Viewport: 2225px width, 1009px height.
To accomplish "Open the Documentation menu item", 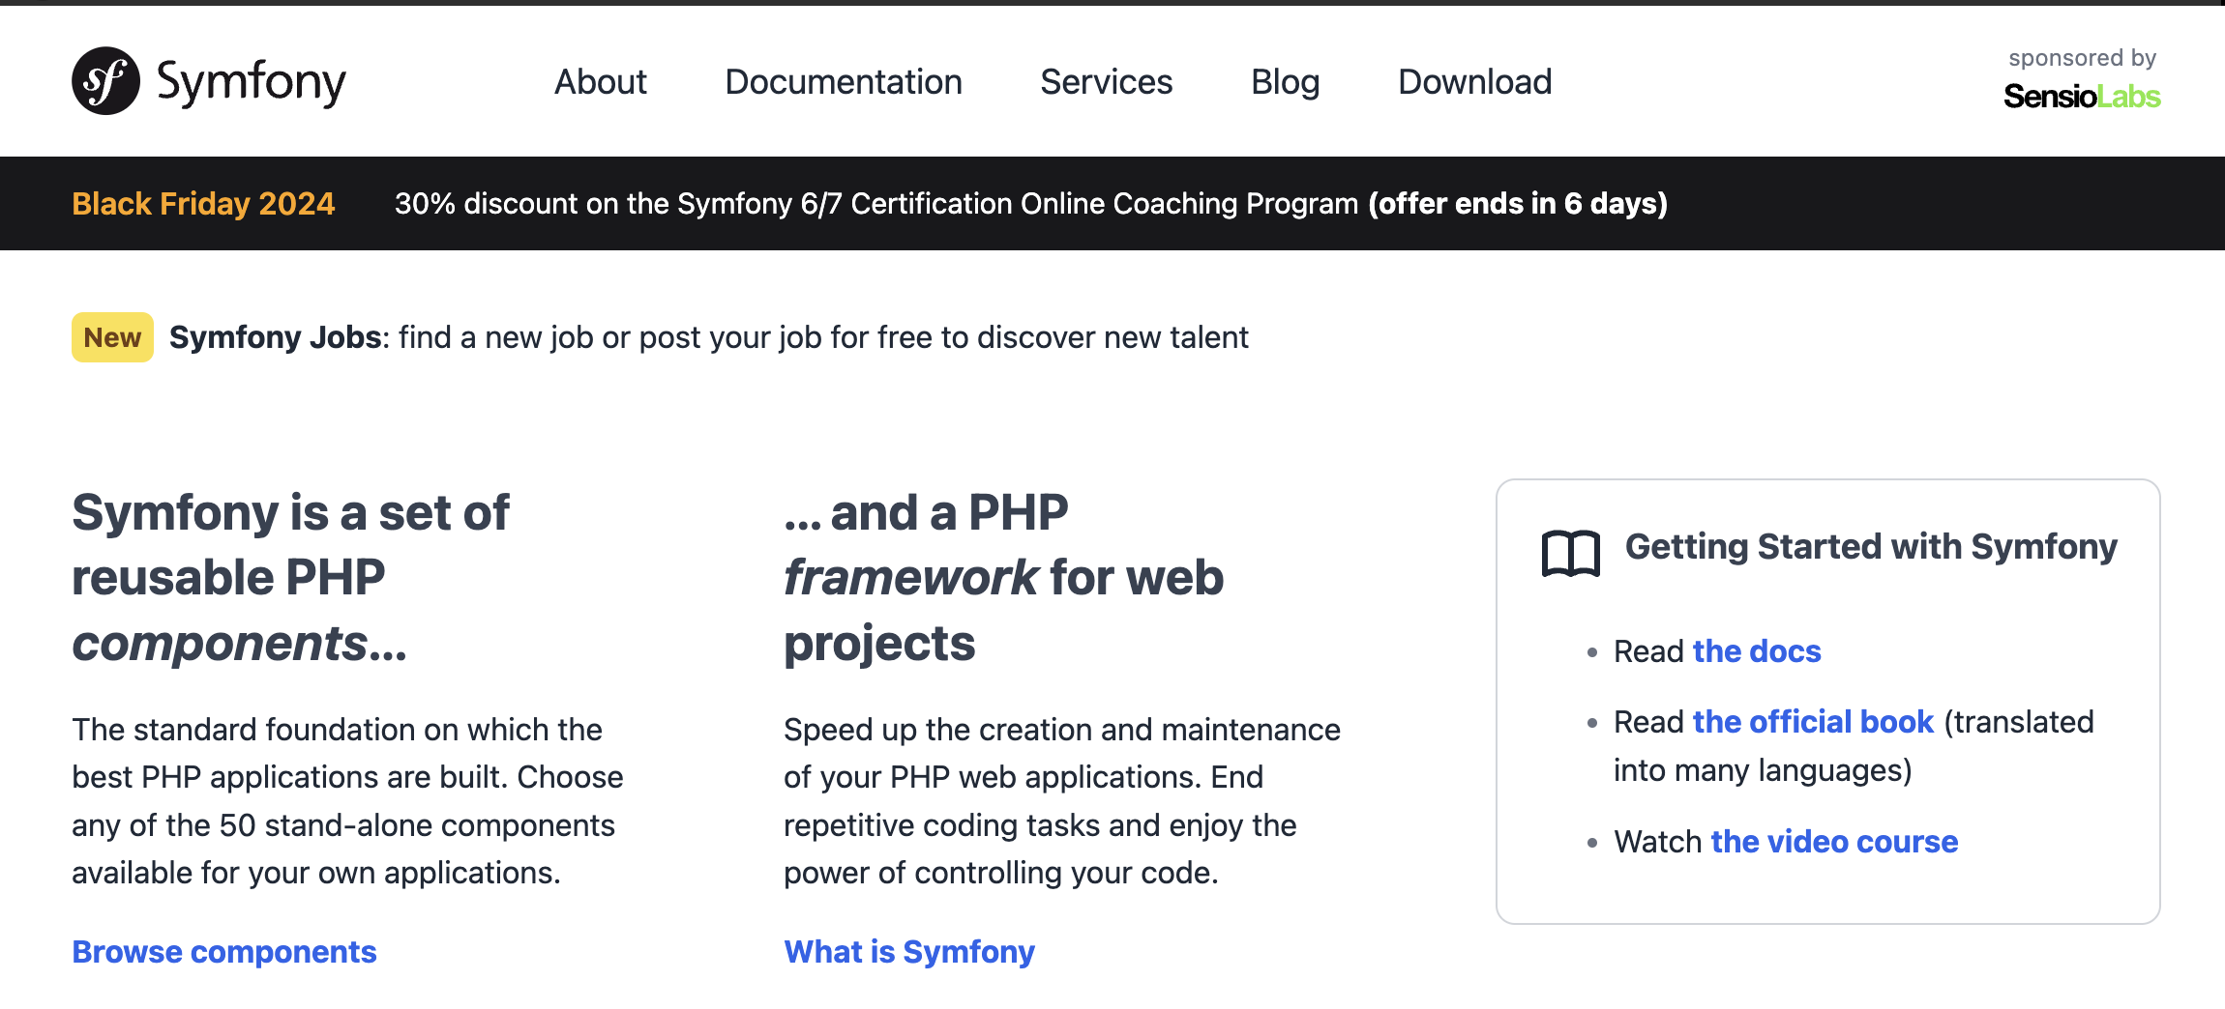I will click(844, 82).
